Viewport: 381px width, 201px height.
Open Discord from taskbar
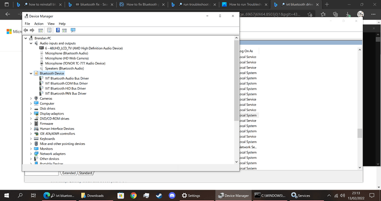pyautogui.click(x=172, y=195)
